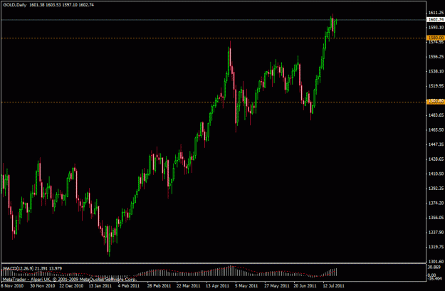Click the 20 Jun 2011 date label

point(305,286)
